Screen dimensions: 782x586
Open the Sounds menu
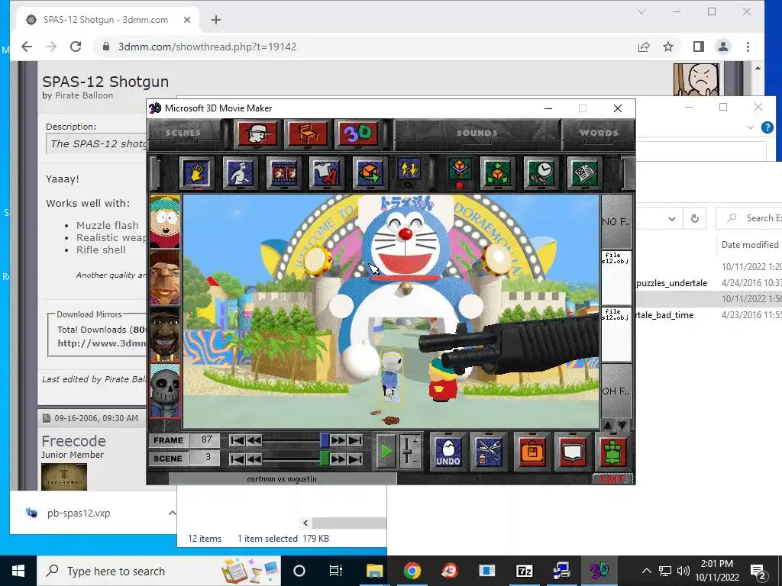[477, 133]
